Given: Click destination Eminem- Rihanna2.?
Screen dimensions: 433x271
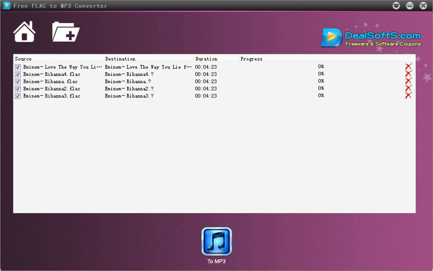Looking at the screenshot, I should (129, 88).
